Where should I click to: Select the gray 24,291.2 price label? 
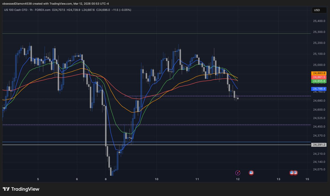click(319, 144)
